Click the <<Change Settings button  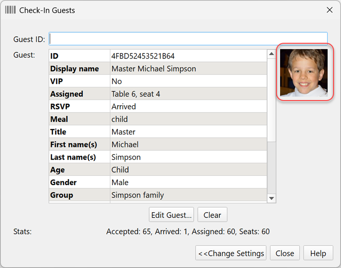tap(231, 253)
